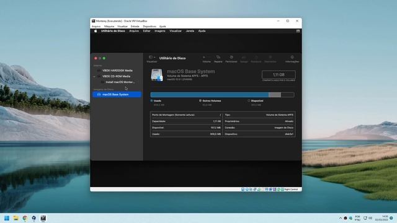Click the blue used segment of usage bar
Image resolution: width=397 pixels, height=223 pixels.
point(210,95)
